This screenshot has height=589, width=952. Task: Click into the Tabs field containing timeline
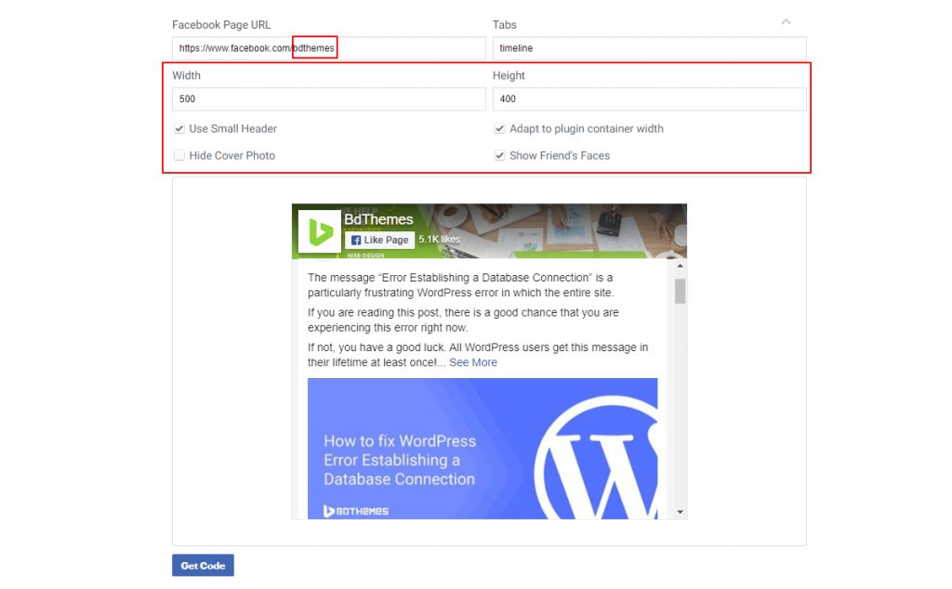pos(649,48)
